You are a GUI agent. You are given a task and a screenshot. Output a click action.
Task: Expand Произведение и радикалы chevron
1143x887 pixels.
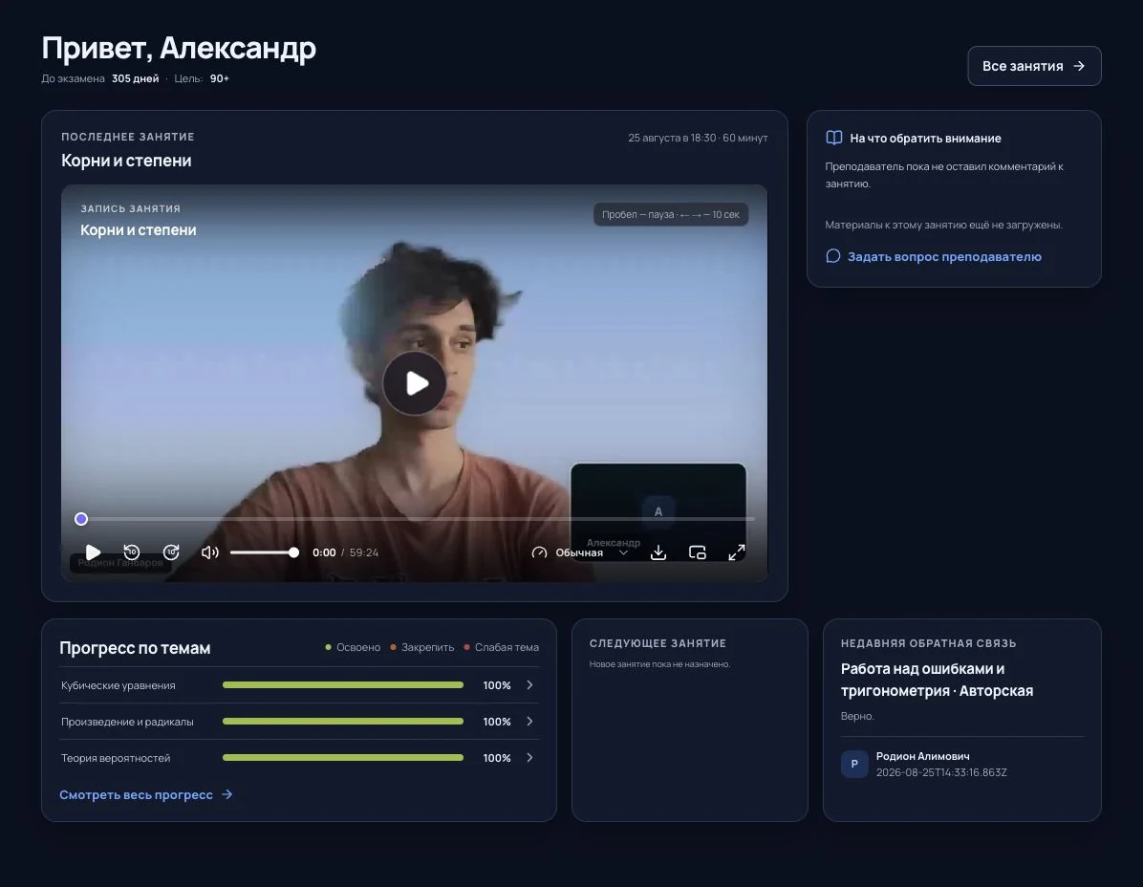pyautogui.click(x=530, y=722)
